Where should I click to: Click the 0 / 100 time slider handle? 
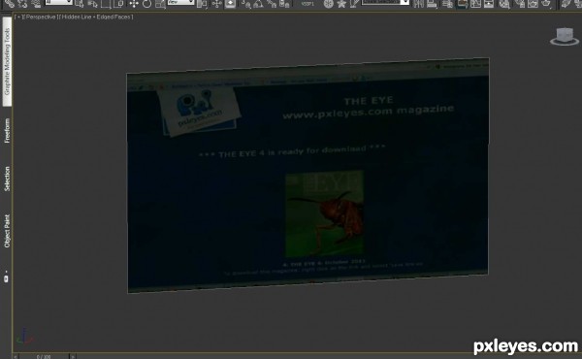[x=44, y=356]
